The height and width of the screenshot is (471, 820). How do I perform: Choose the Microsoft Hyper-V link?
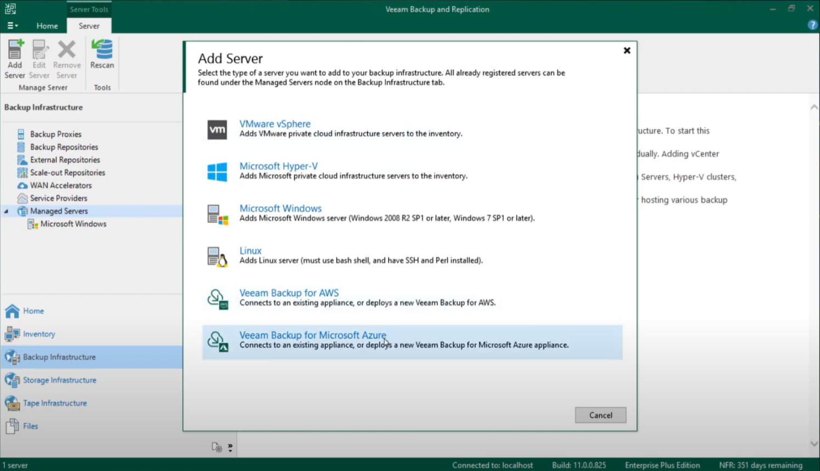click(x=278, y=166)
